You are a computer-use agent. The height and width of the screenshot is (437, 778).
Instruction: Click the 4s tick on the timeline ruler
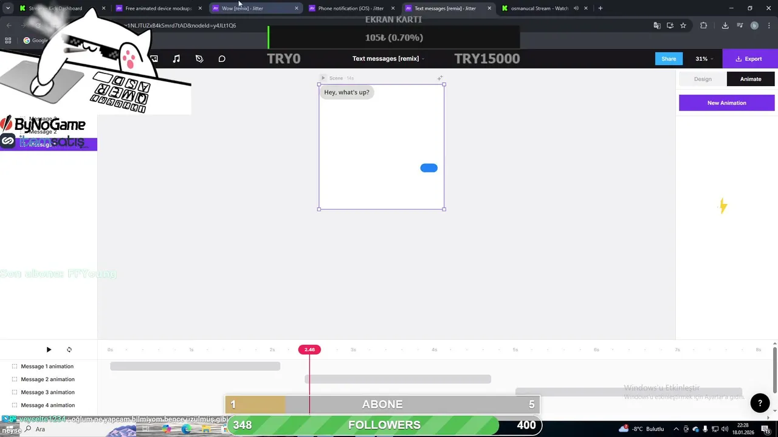pos(434,350)
